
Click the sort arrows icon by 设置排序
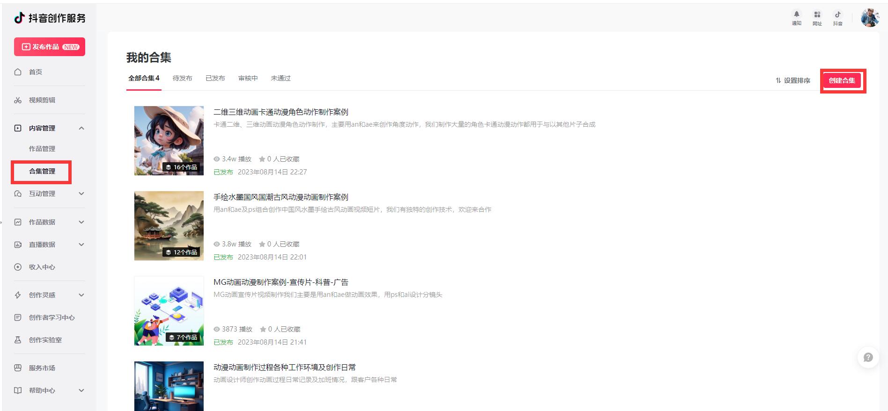pyautogui.click(x=778, y=80)
